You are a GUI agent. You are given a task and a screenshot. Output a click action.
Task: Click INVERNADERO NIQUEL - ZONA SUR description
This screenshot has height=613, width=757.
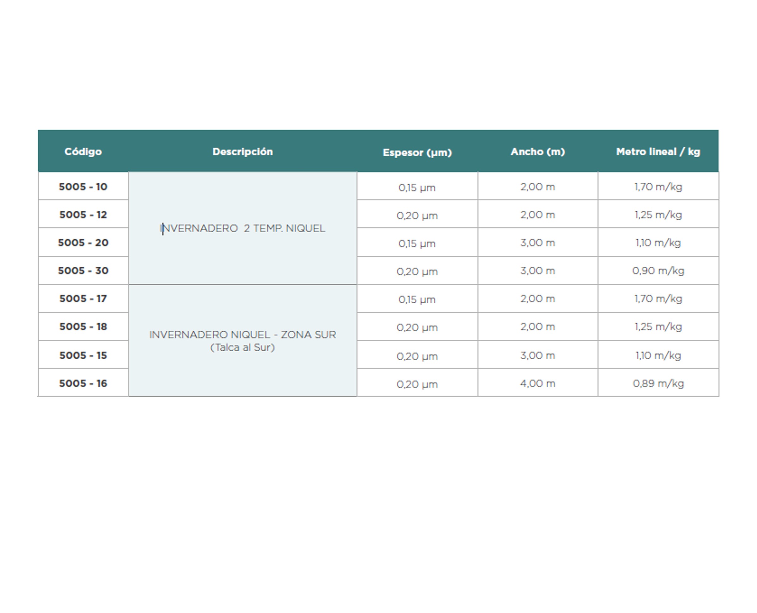[243, 341]
